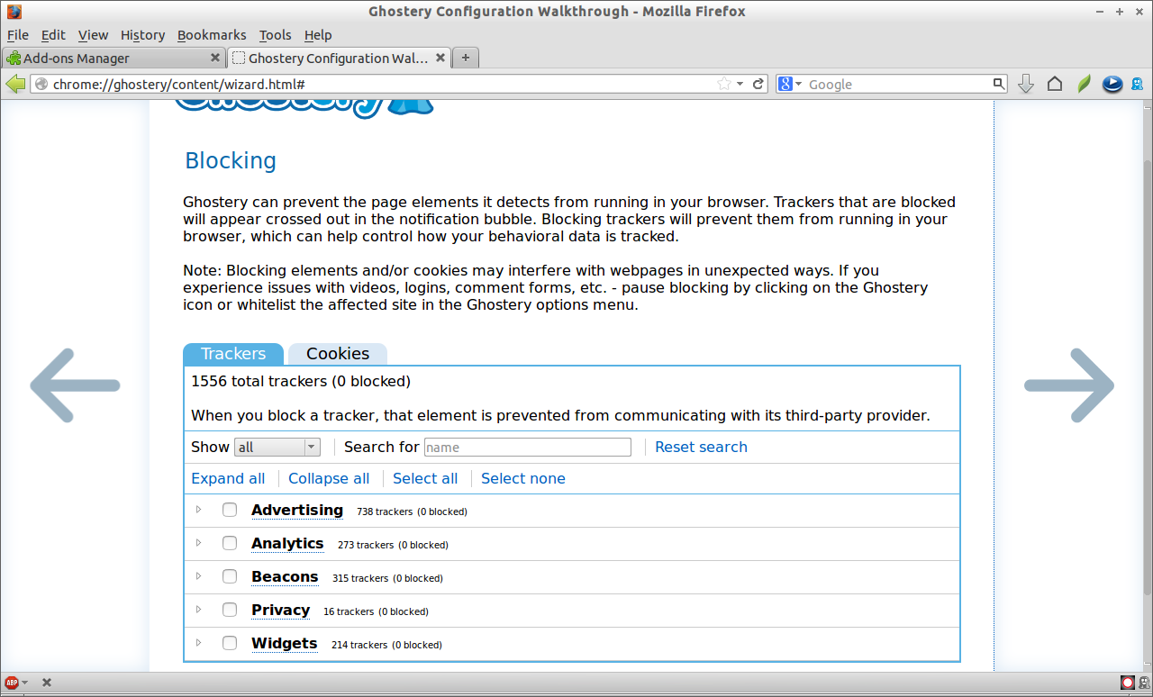This screenshot has height=697, width=1153.
Task: Expand the Advertising tracker list
Action: pos(199,510)
